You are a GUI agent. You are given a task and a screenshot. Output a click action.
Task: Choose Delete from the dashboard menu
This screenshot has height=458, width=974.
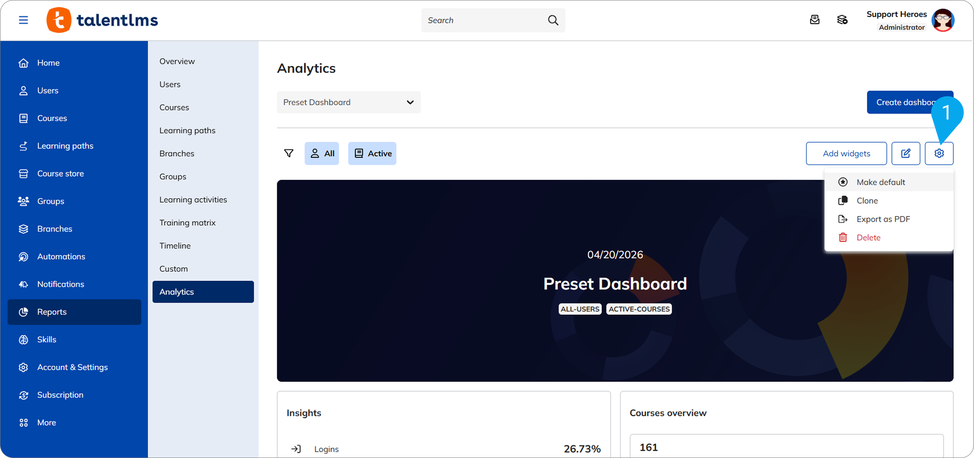click(889, 237)
